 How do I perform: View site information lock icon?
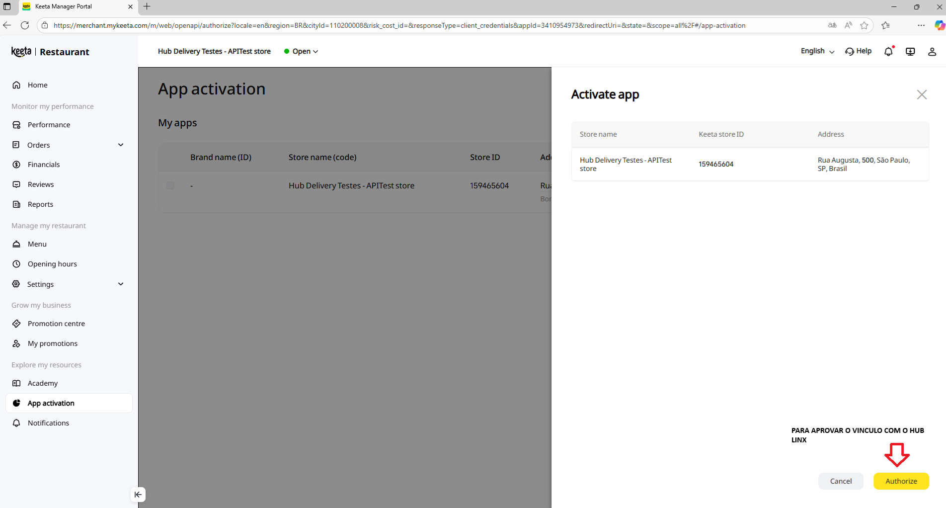(x=45, y=25)
